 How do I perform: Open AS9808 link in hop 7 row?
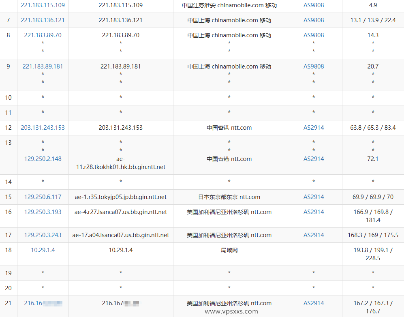314,20
